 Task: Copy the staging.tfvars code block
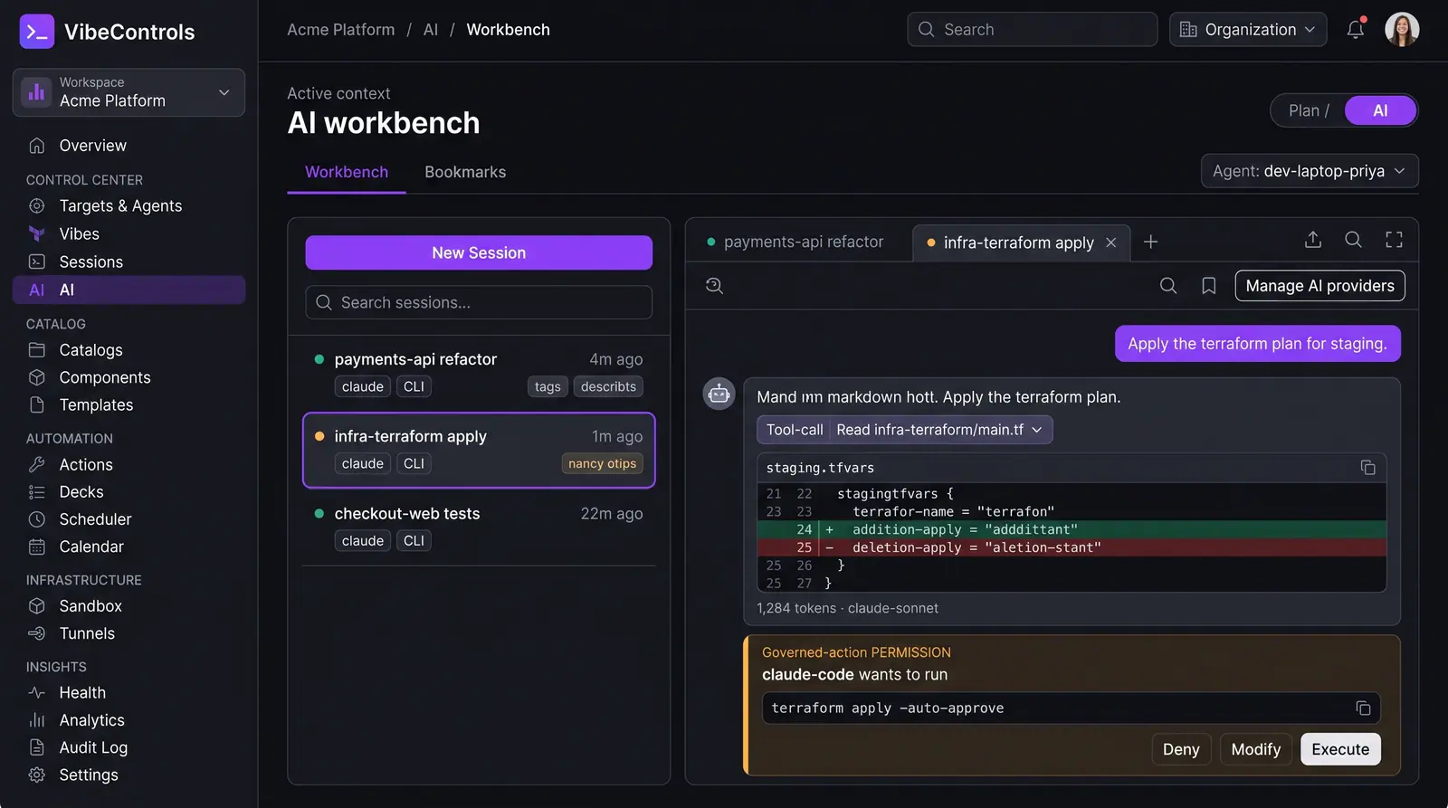pyautogui.click(x=1367, y=468)
